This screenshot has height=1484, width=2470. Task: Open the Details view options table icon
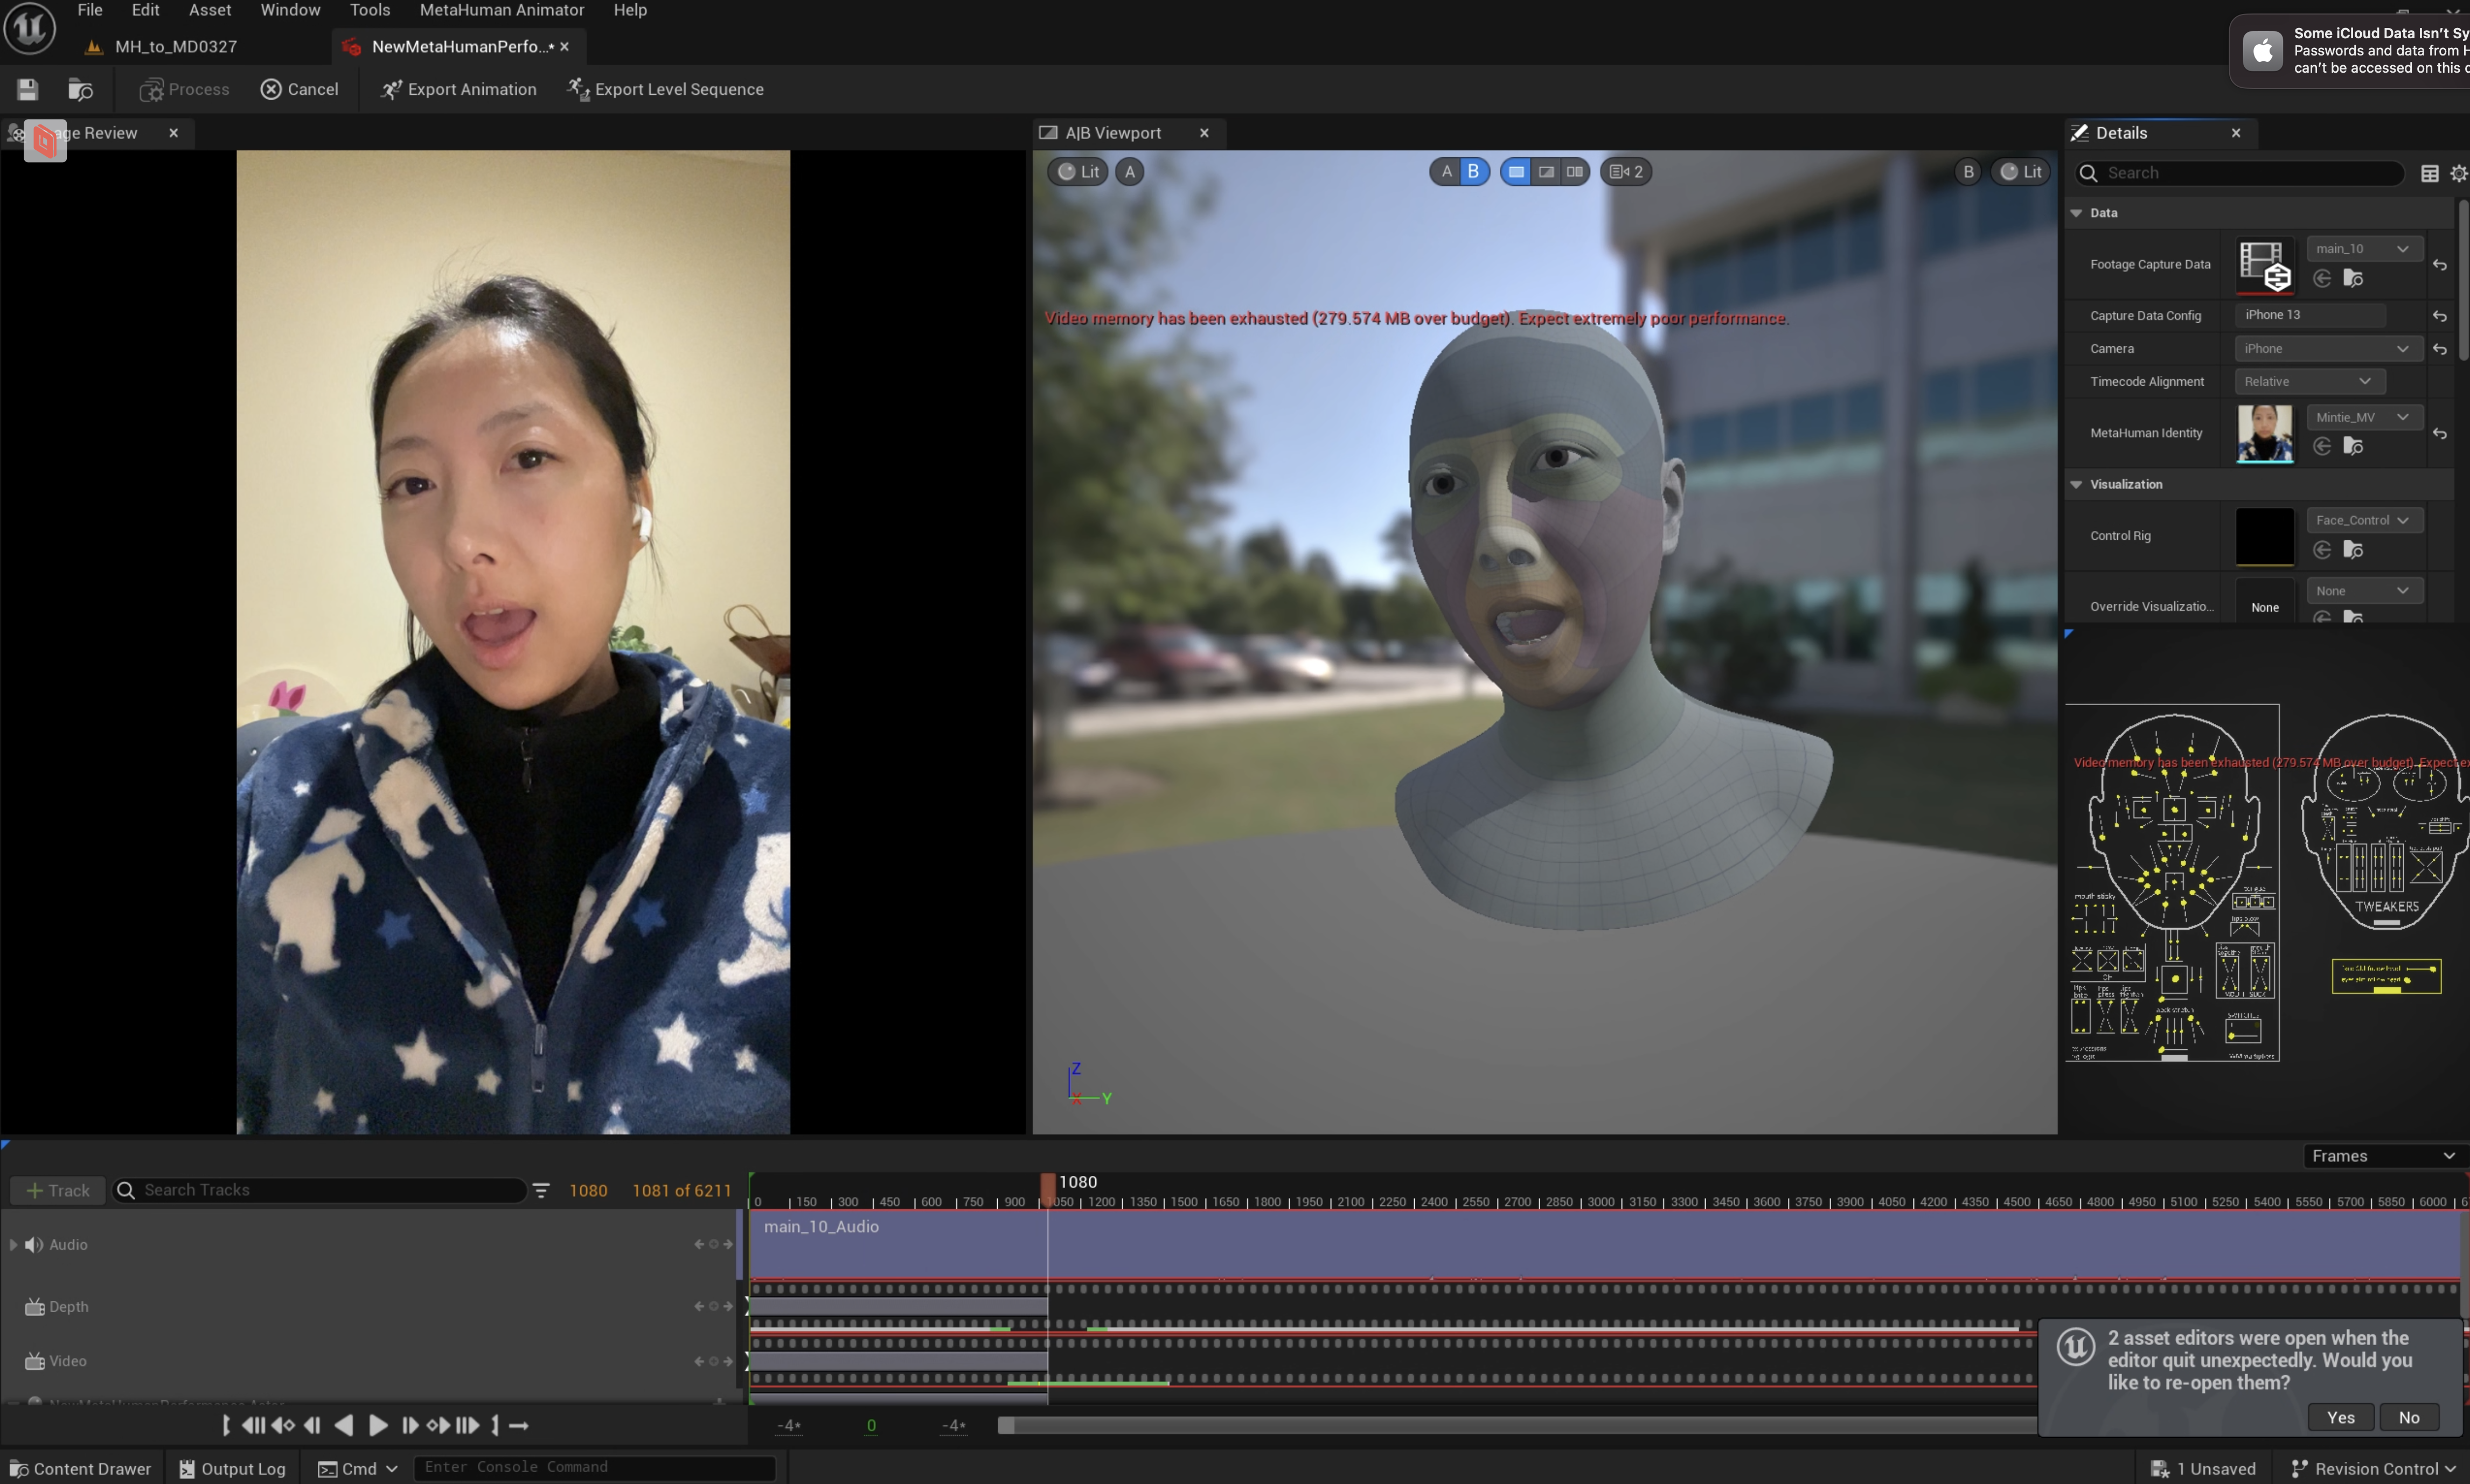point(2429,173)
